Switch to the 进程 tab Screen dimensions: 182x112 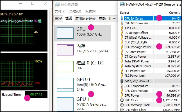coord(58,18)
